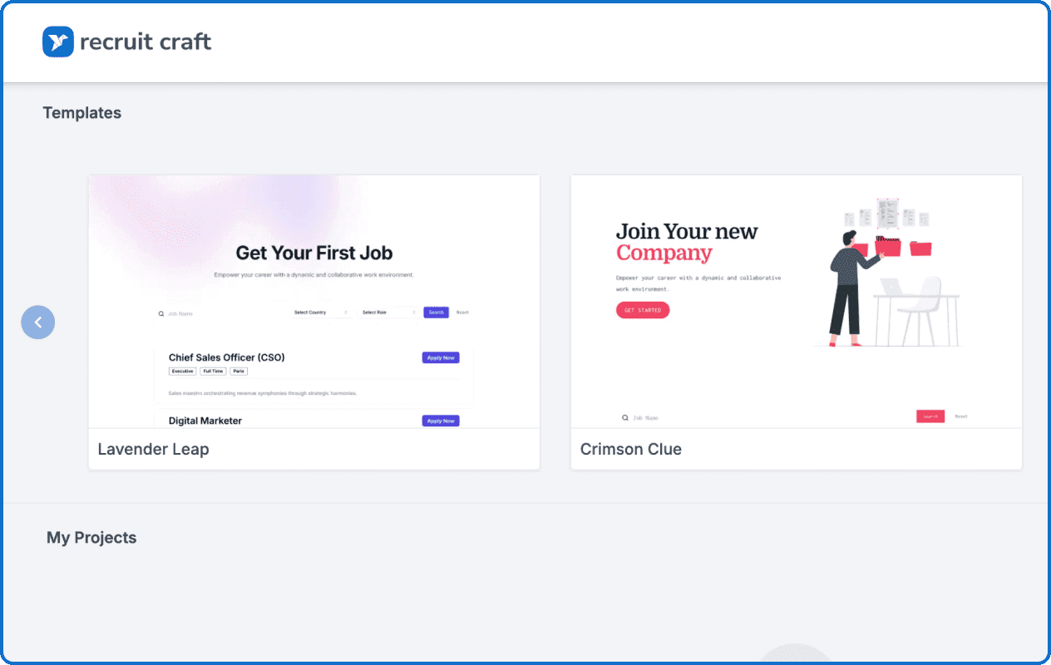Click the "recruit craft" wordmark text
This screenshot has height=665, width=1051.
click(146, 42)
